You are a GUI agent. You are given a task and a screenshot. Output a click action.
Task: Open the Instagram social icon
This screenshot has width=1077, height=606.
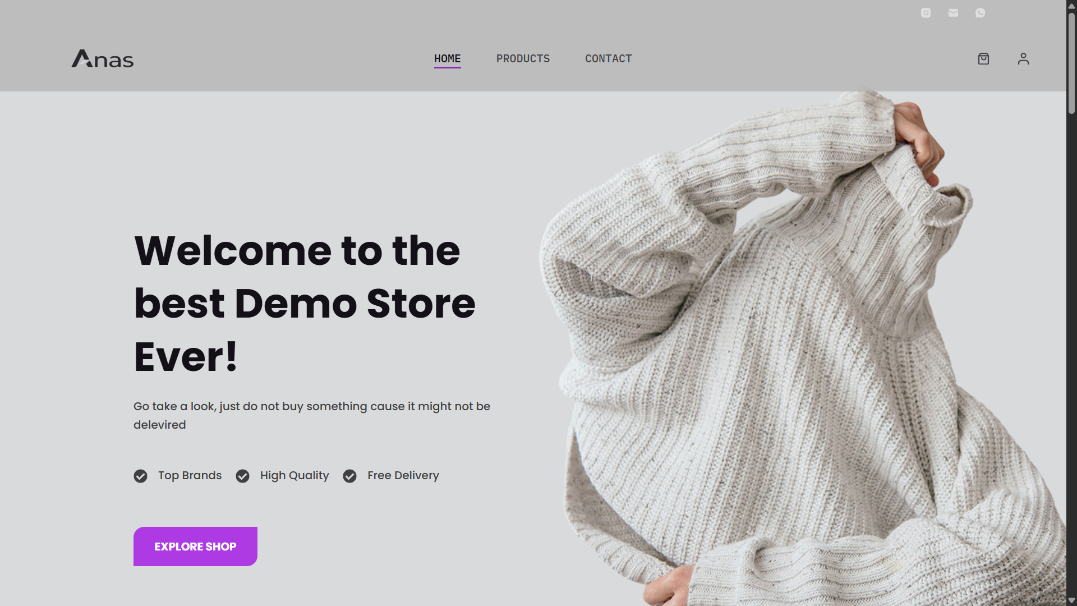pos(926,13)
